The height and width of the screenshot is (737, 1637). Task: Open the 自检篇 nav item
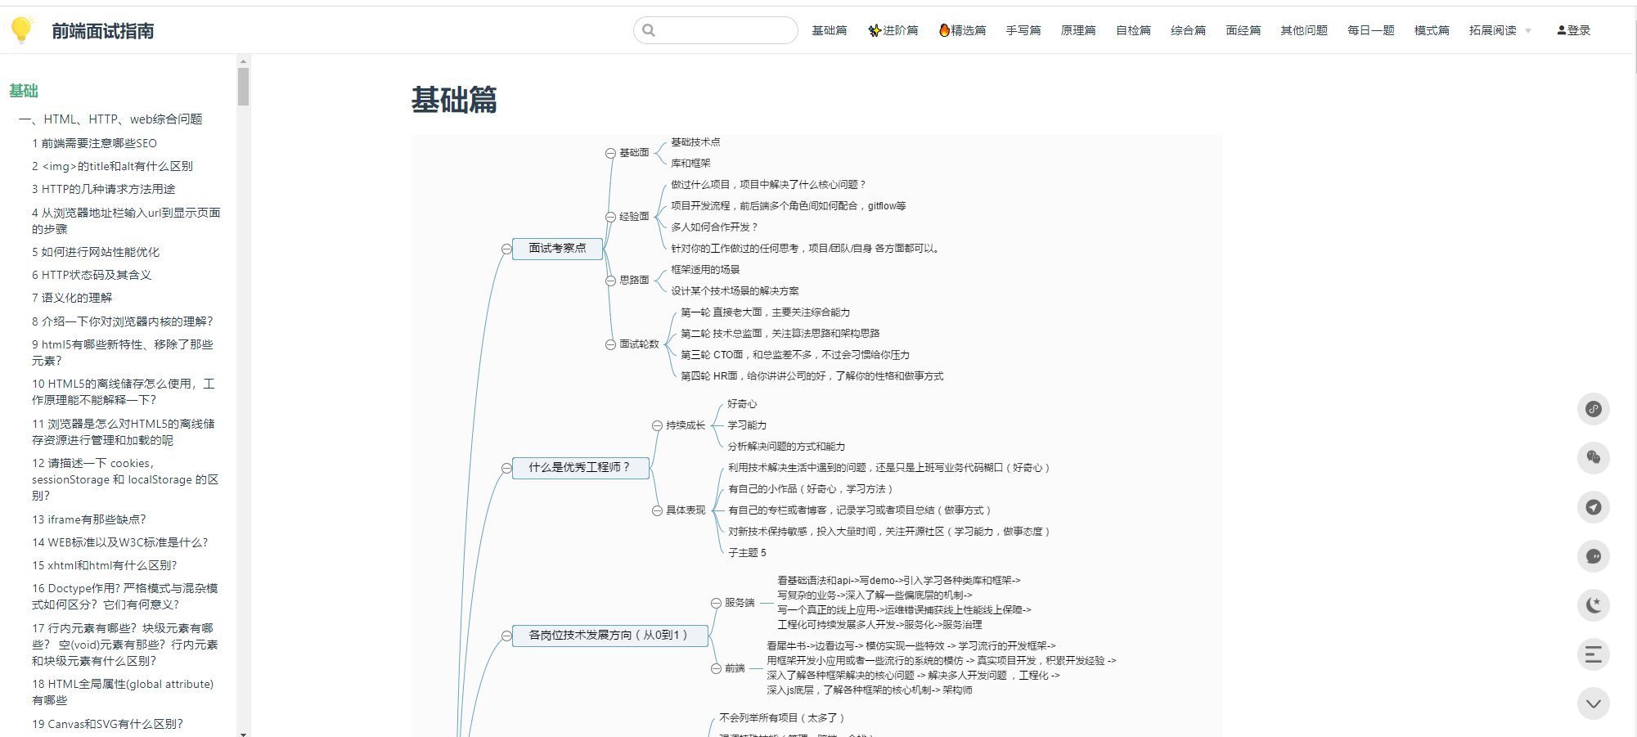(1133, 30)
